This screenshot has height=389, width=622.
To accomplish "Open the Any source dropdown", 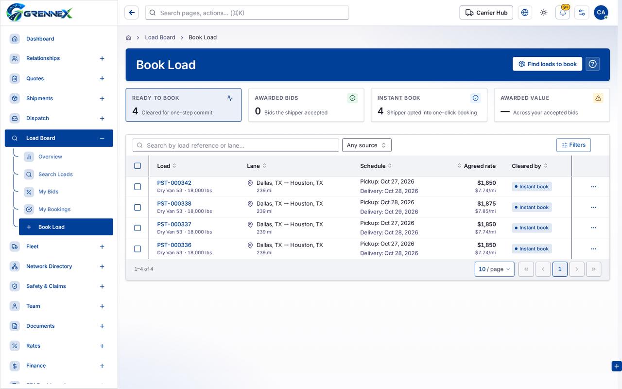I will click(367, 145).
